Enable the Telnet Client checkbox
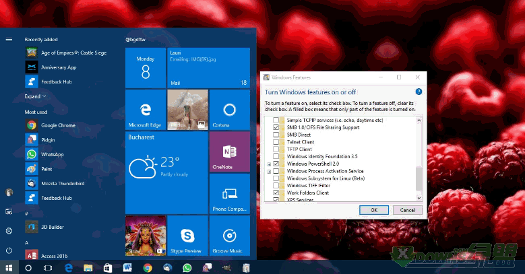The image size is (525, 274). (x=276, y=142)
